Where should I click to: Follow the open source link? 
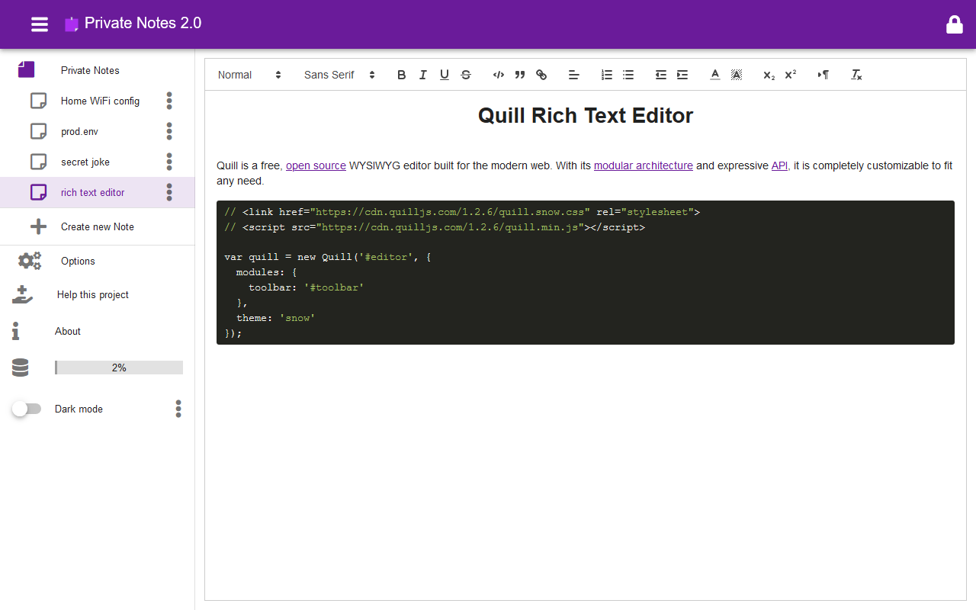click(x=316, y=165)
